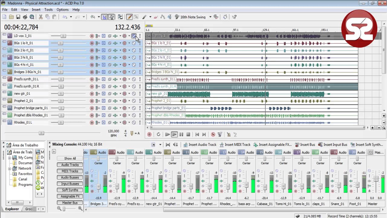Image resolution: width=387 pixels, height=218 pixels.
Task: Mute the new gtr_01 track
Action: click(x=134, y=94)
